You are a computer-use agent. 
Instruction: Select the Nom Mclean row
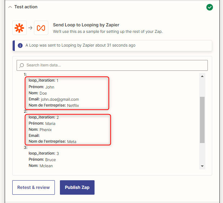(41, 166)
